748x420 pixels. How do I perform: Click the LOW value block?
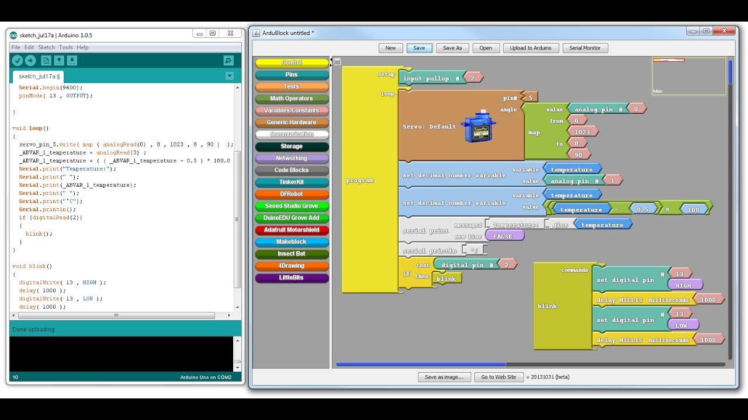point(683,325)
